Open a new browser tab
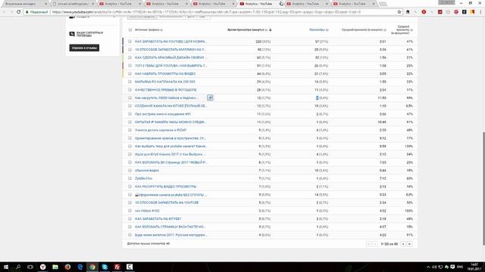Viewport: 485px width, 272px height. (x=383, y=4)
